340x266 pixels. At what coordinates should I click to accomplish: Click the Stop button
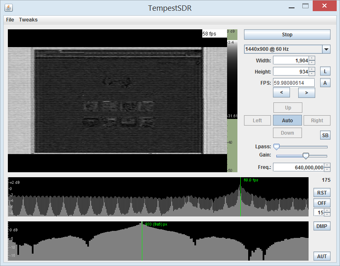(287, 35)
